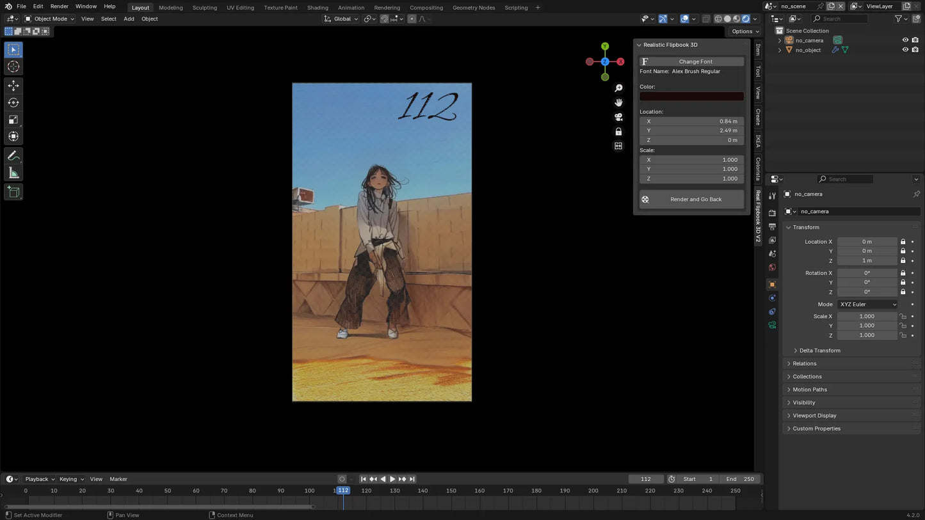Image resolution: width=925 pixels, height=520 pixels.
Task: Activate the Select Box tool
Action: 13,50
